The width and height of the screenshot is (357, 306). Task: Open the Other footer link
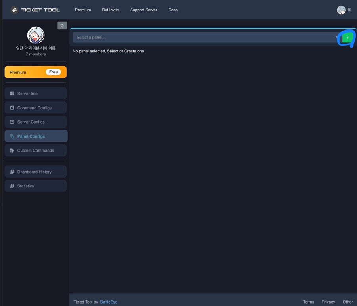pyautogui.click(x=347, y=302)
